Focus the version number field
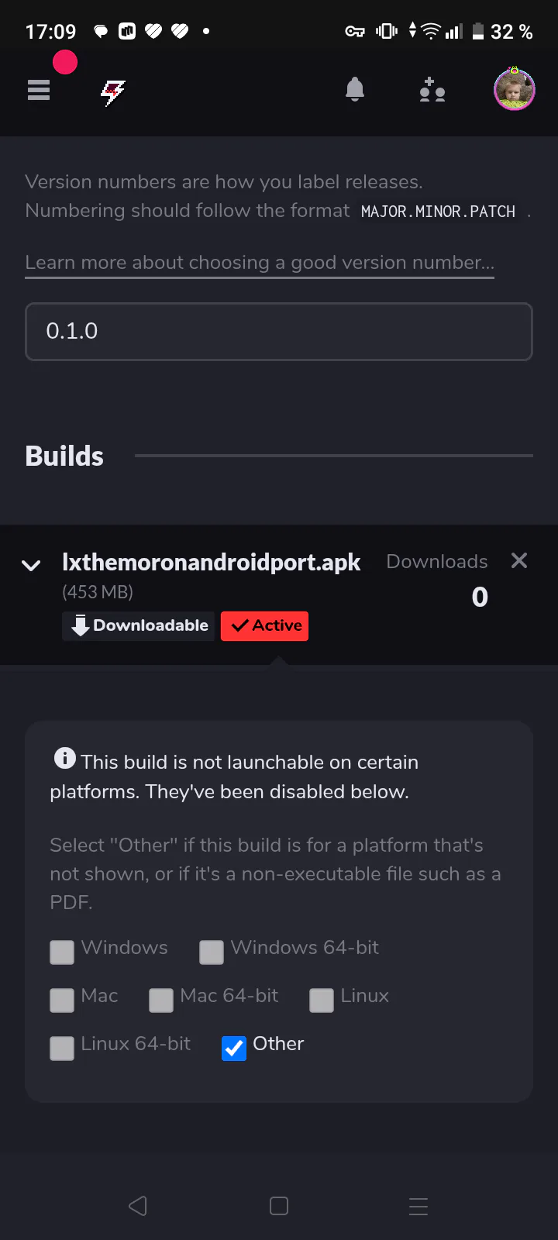Screen dimensions: 558x1240 (x=279, y=332)
